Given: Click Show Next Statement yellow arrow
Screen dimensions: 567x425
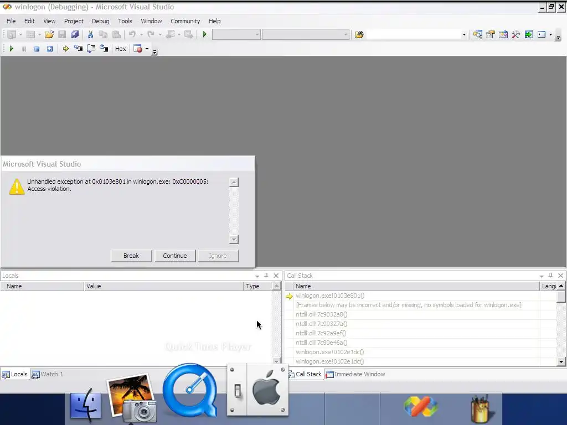Looking at the screenshot, I should 65,49.
